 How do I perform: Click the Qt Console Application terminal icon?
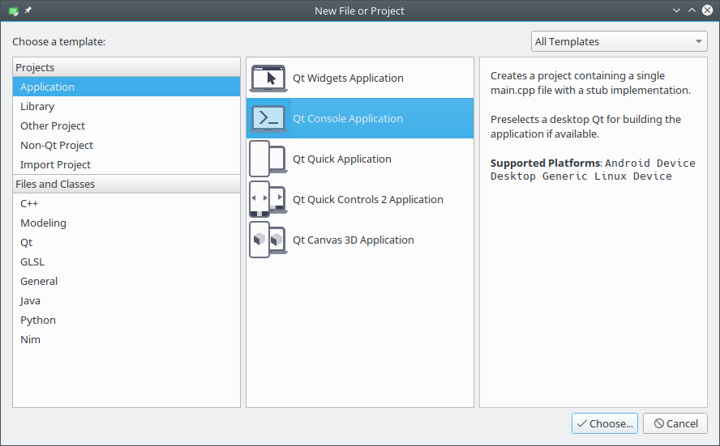pos(268,118)
